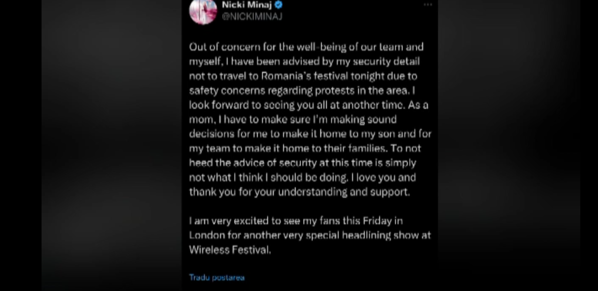Click the word "families" in the tweet
598x291 pixels.
pyautogui.click(x=366, y=148)
